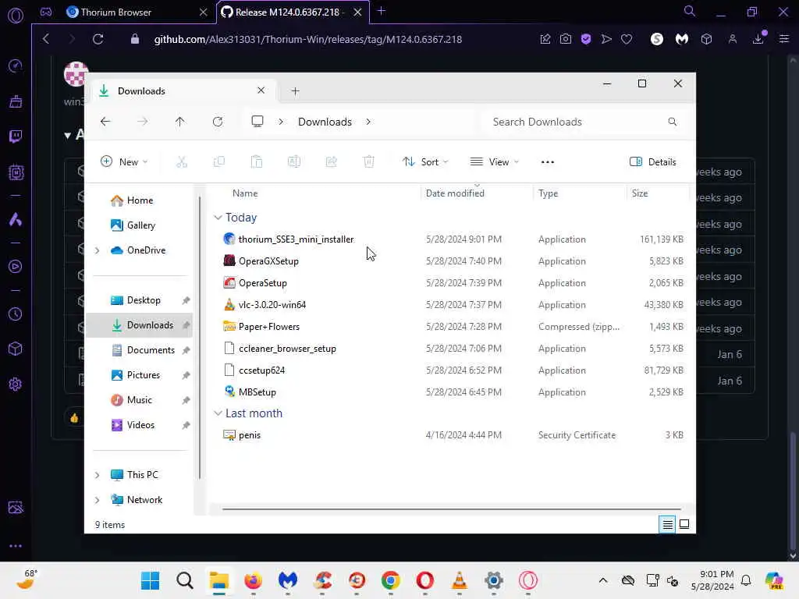The height and width of the screenshot is (599, 799).
Task: Select thorium_SSE3_mini_installer file
Action: (x=296, y=239)
